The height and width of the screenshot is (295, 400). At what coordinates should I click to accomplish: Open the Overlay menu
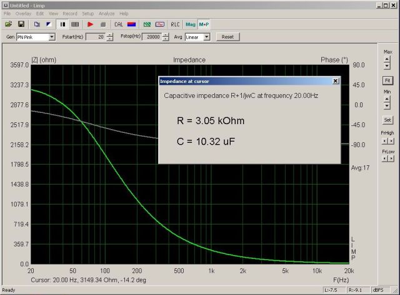click(x=23, y=14)
